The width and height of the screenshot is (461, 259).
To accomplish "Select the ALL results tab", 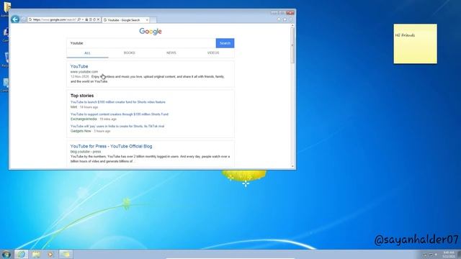I will coord(87,53).
